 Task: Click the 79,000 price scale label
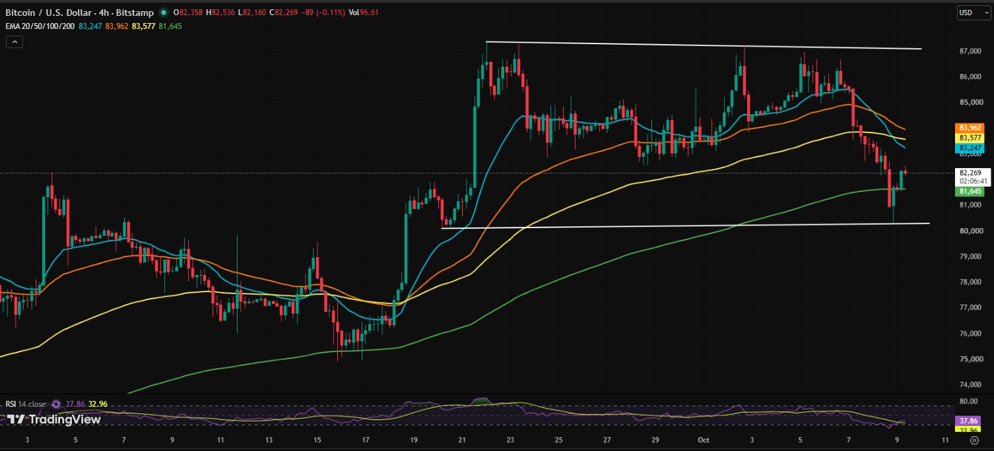[x=972, y=256]
